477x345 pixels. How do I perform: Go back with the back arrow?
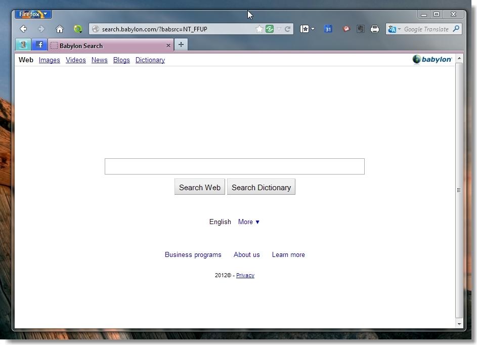(x=23, y=29)
